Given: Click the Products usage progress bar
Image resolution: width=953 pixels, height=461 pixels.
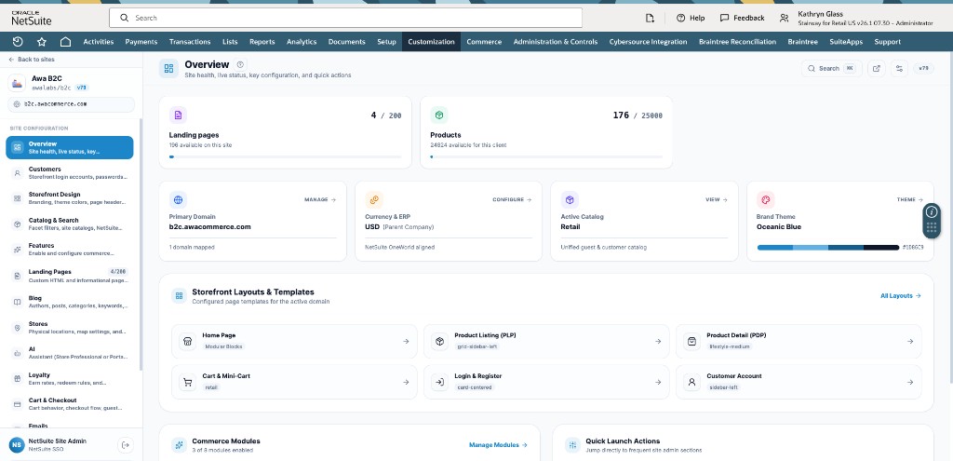Looking at the screenshot, I should (x=546, y=156).
